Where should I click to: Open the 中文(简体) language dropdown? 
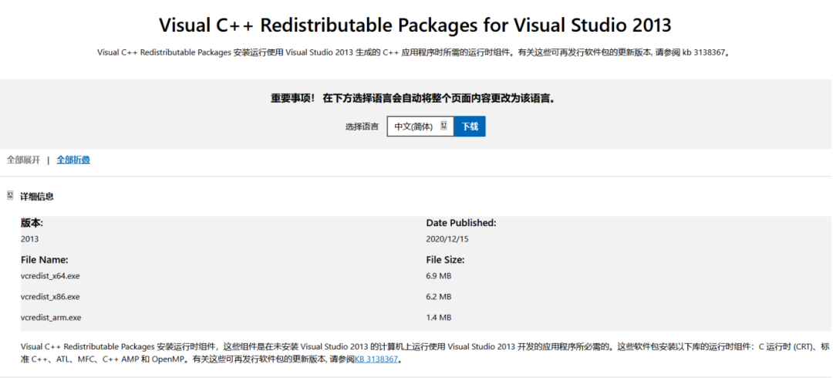[420, 127]
